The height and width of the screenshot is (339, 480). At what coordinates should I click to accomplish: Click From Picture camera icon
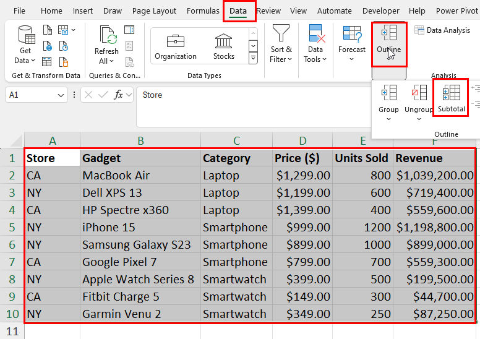pyautogui.click(x=63, y=30)
